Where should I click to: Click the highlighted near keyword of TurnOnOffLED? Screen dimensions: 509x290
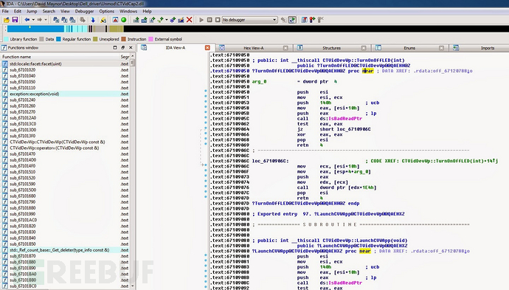(368, 71)
